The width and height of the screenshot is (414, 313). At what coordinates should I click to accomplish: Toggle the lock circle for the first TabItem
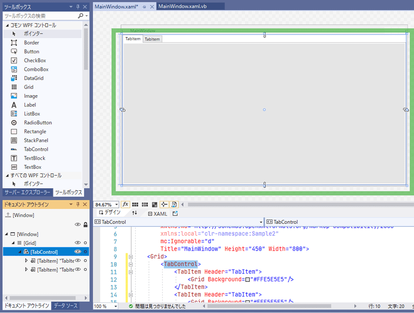point(85,261)
